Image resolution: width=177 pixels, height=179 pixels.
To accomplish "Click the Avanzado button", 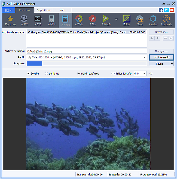I will point(161,57).
